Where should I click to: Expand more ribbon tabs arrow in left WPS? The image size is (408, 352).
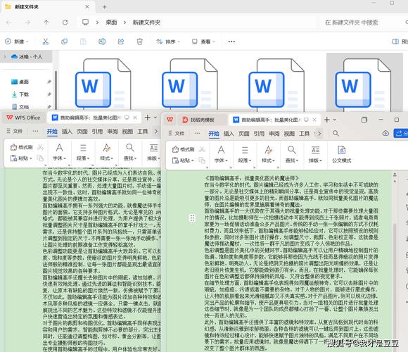156,132
